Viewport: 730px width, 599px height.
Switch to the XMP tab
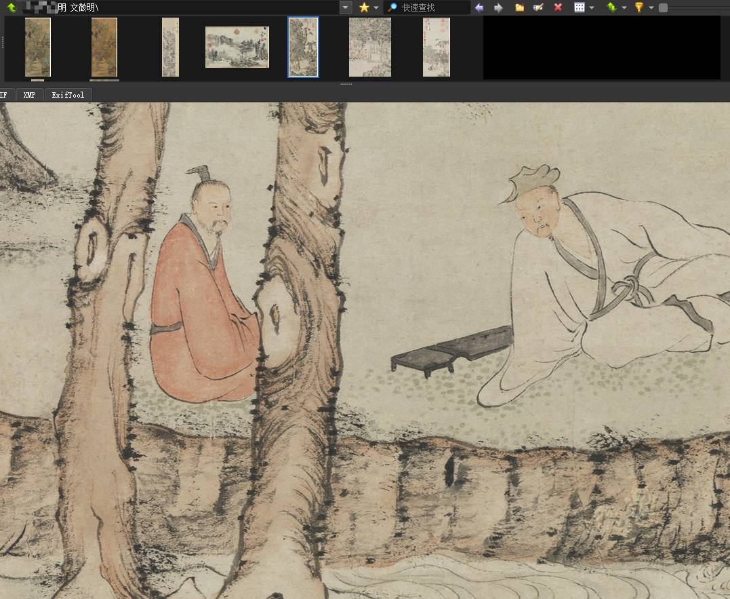click(x=29, y=95)
